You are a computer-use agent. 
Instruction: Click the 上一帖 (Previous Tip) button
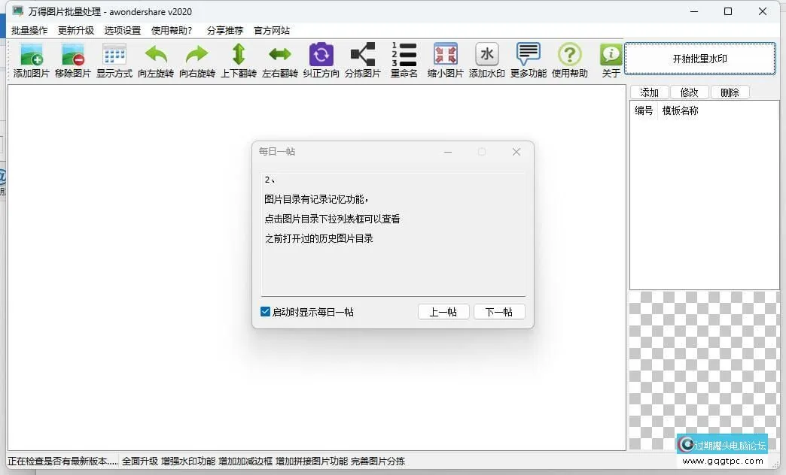pos(443,311)
